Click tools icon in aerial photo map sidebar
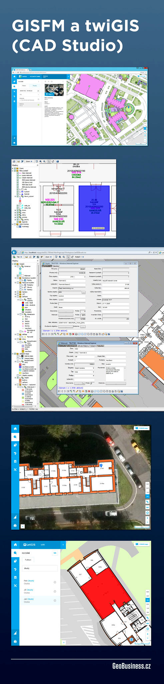Viewport: 164px width, 684px height. click(15, 469)
